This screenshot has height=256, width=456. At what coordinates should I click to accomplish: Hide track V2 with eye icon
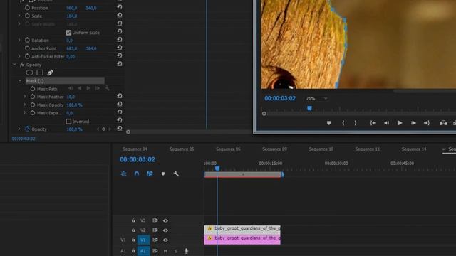pos(165,230)
